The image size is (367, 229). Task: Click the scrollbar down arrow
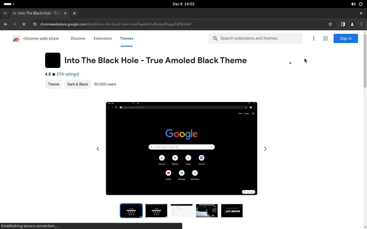click(x=365, y=227)
